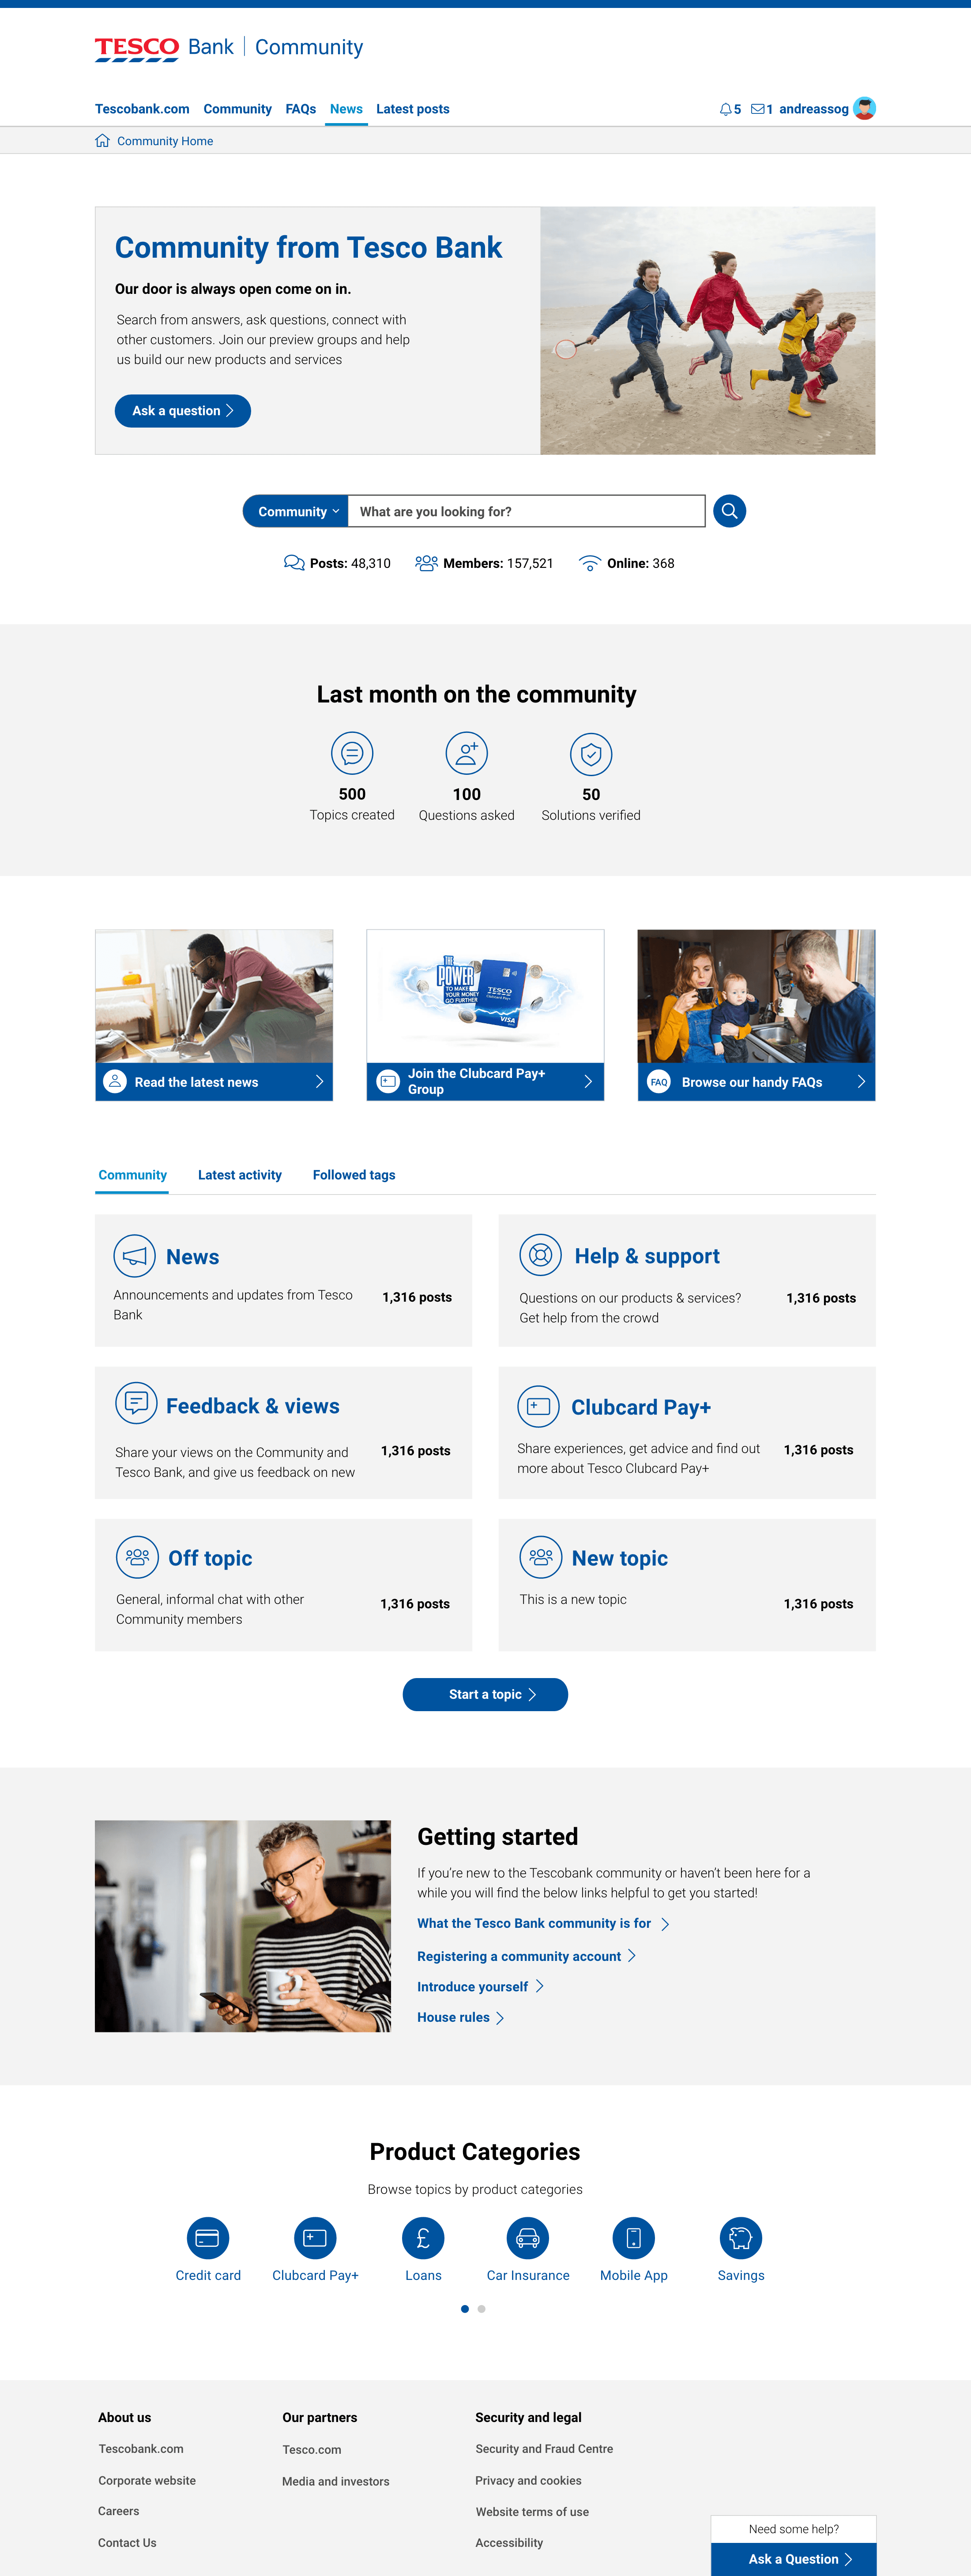Click the magnifier search button

[729, 511]
